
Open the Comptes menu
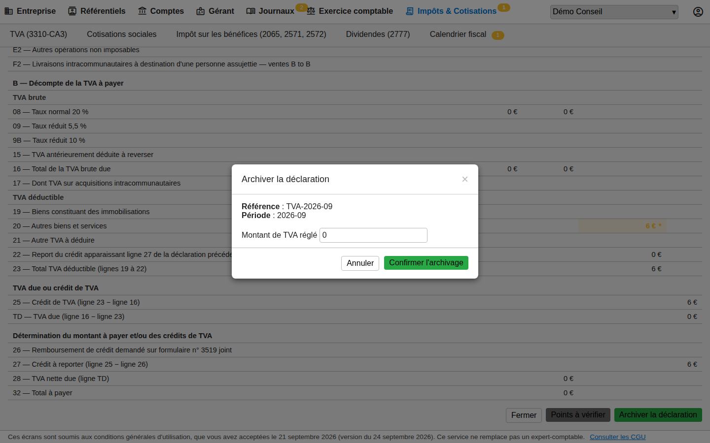tap(161, 11)
